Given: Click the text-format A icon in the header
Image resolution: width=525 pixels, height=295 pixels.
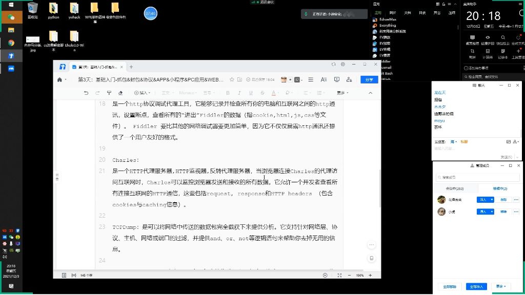Looking at the screenshot, I should [324, 79].
